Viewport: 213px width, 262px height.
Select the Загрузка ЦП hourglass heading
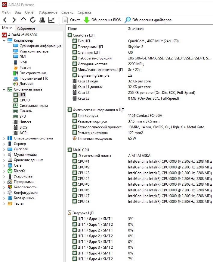pyautogui.click(x=81, y=213)
